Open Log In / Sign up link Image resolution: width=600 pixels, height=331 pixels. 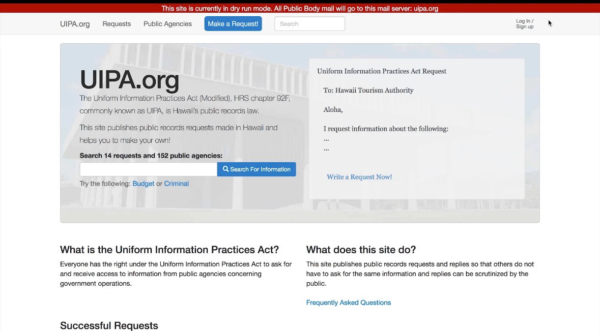point(525,24)
